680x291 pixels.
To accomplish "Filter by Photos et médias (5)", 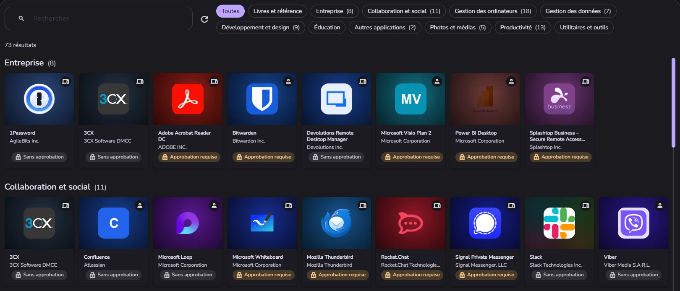I will (x=458, y=28).
